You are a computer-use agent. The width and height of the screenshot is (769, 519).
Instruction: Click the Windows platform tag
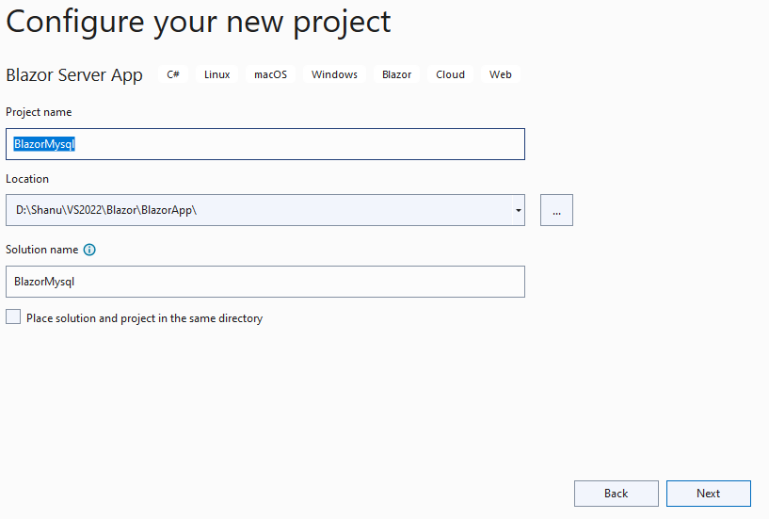pyautogui.click(x=334, y=74)
